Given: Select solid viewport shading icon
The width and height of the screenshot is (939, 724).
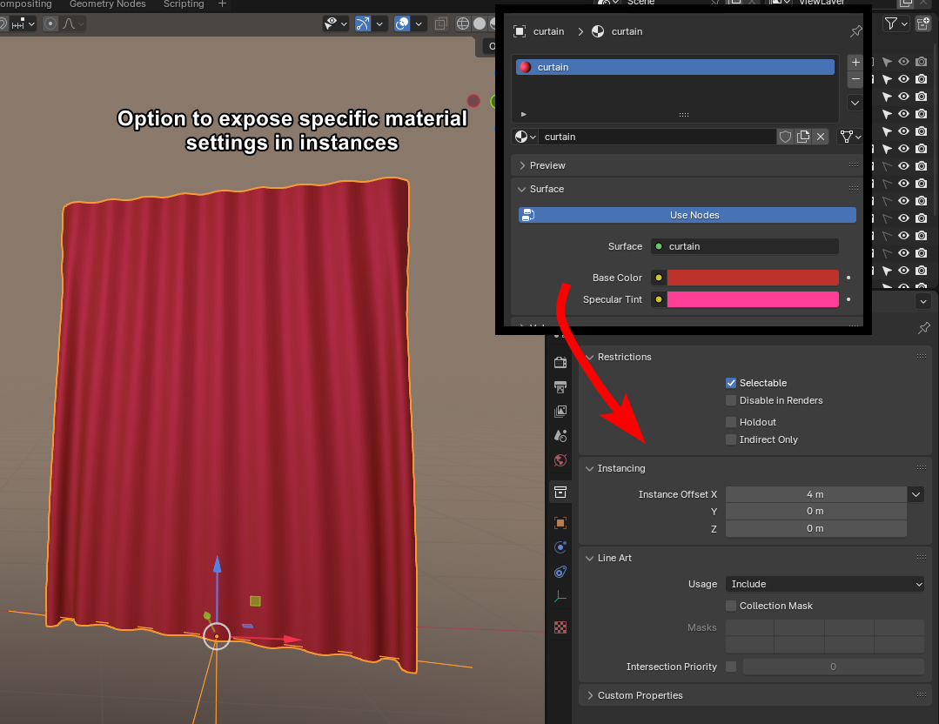Looking at the screenshot, I should coord(480,23).
